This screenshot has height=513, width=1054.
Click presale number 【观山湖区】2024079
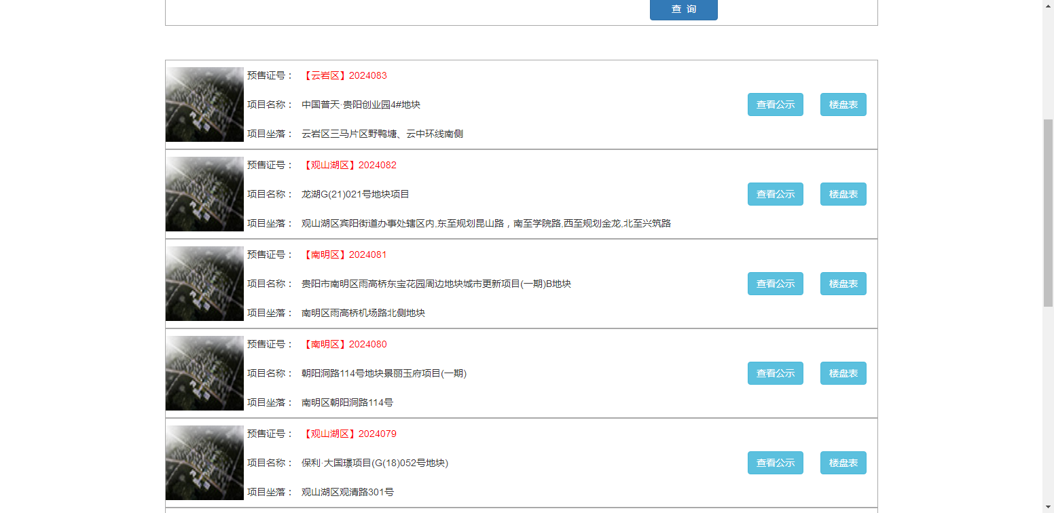coord(349,434)
